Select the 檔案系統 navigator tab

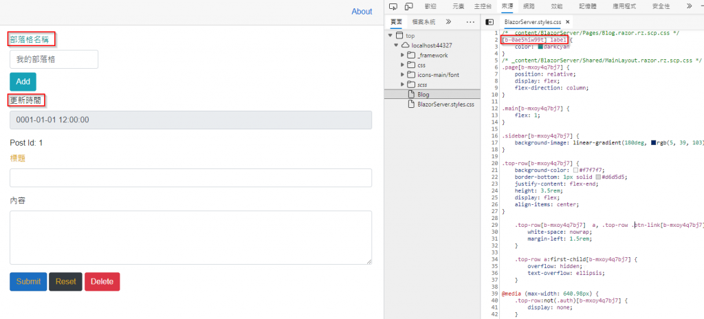[x=423, y=21]
